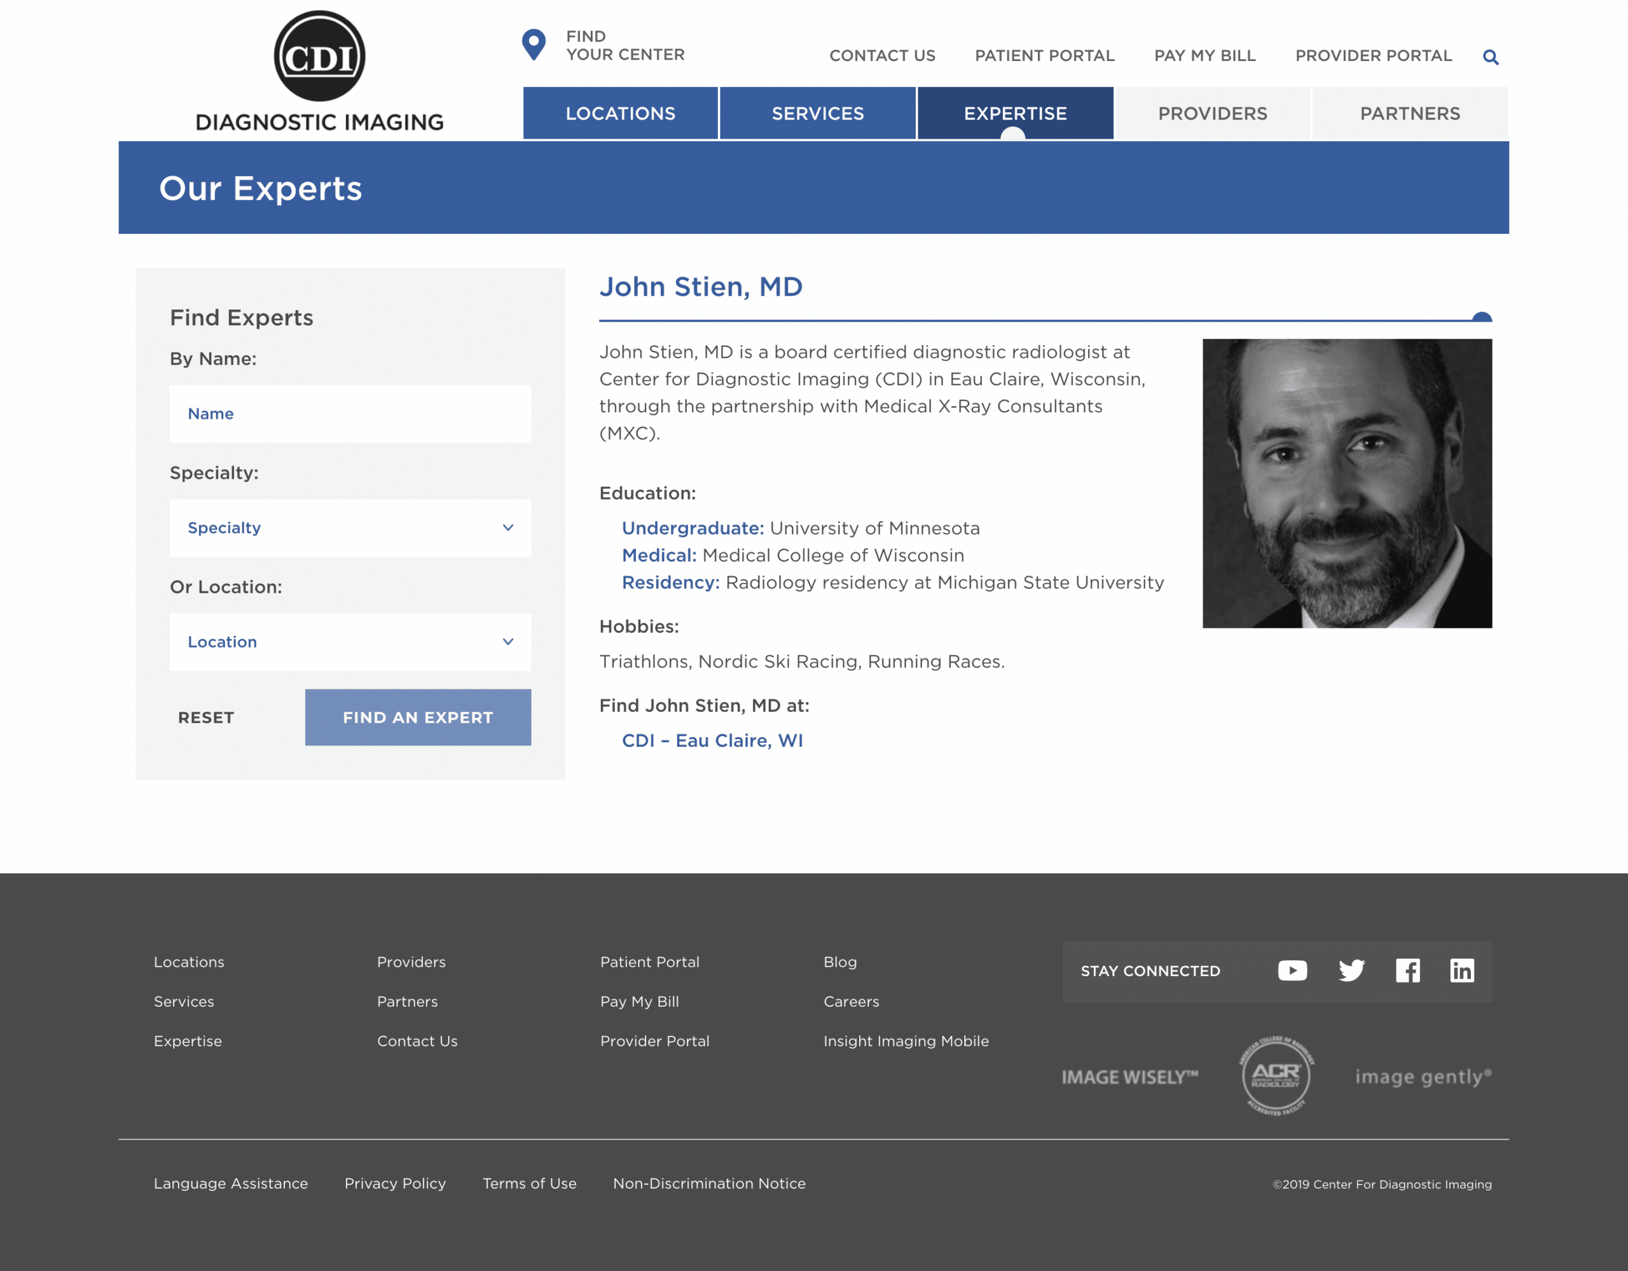1628x1271 pixels.
Task: Click the "Find Experts" panel heading
Action: 241,317
